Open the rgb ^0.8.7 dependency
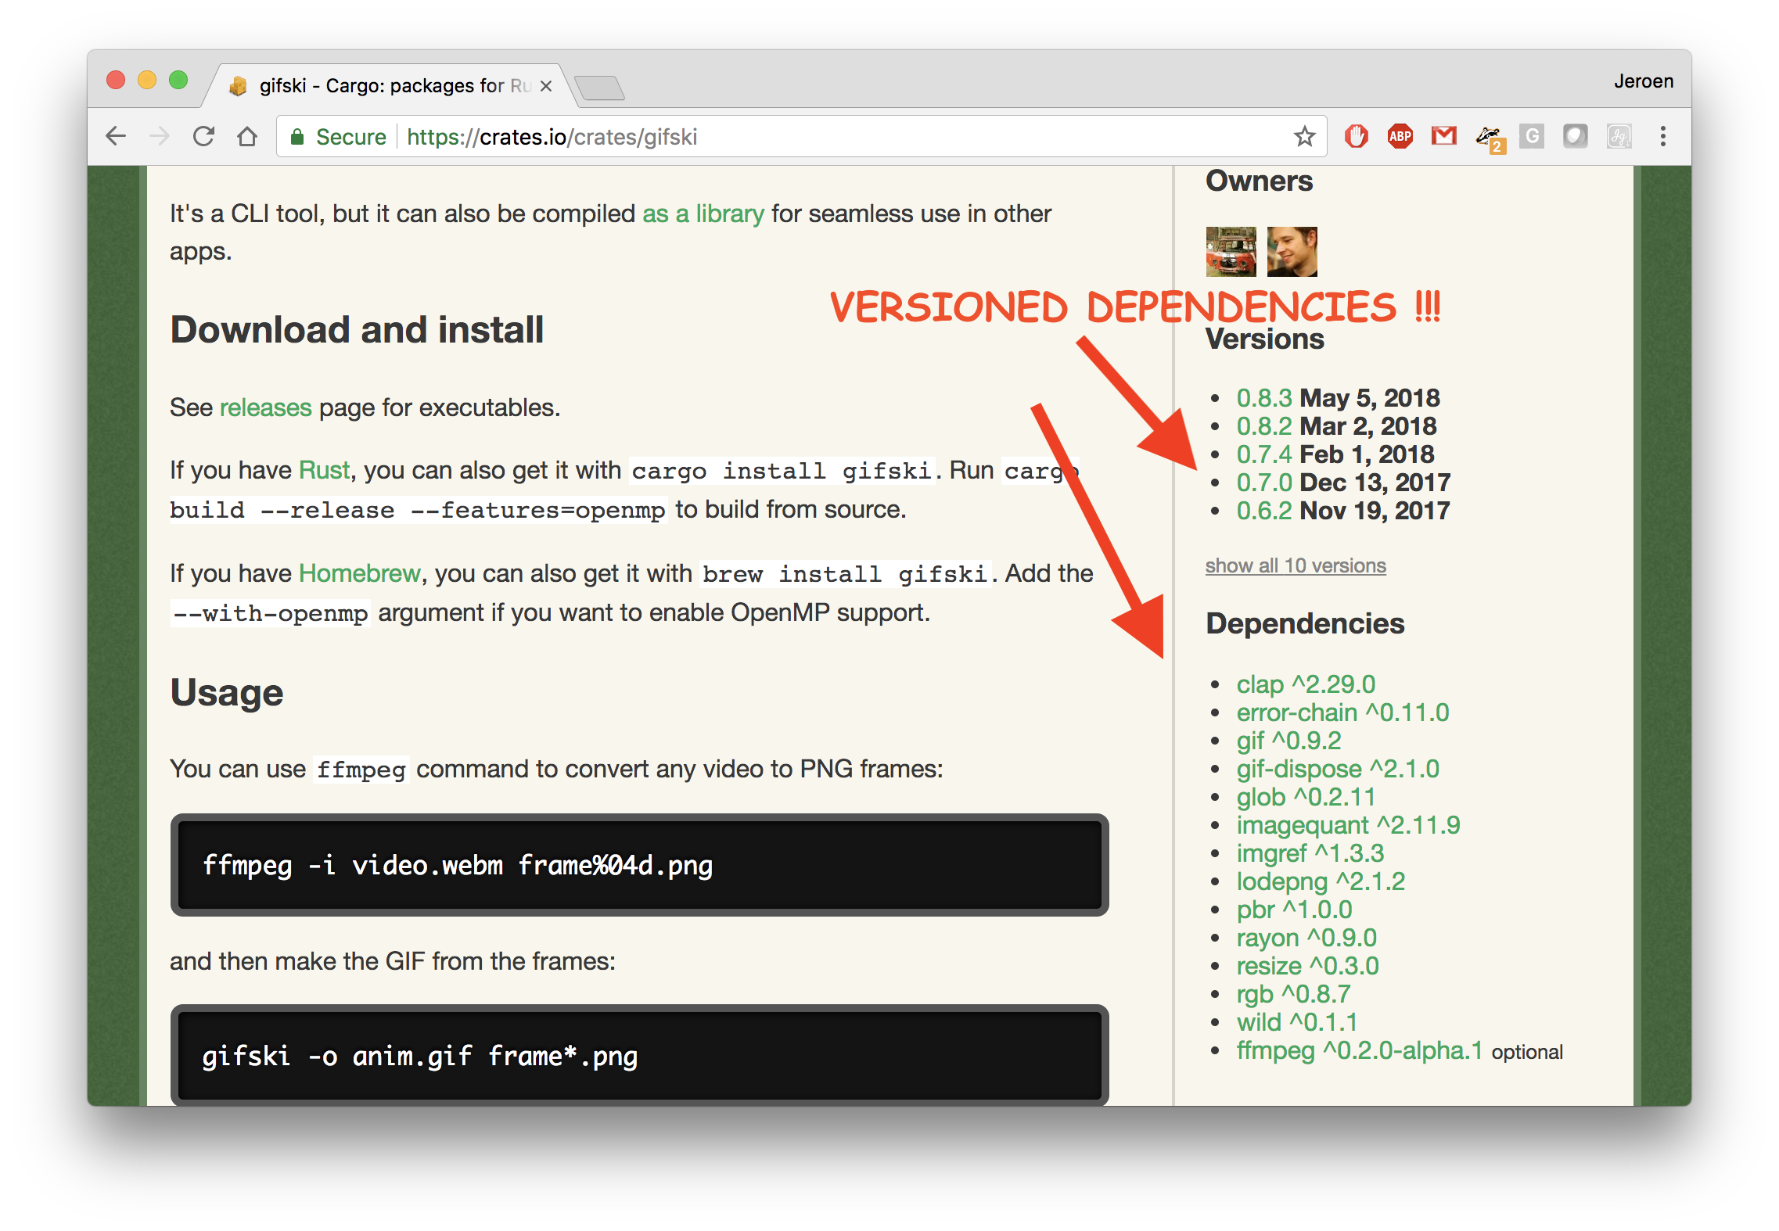Screen dimensions: 1779x1231 click(x=1293, y=994)
